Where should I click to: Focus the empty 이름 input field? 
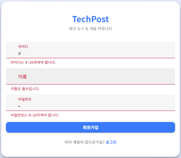tap(90, 76)
